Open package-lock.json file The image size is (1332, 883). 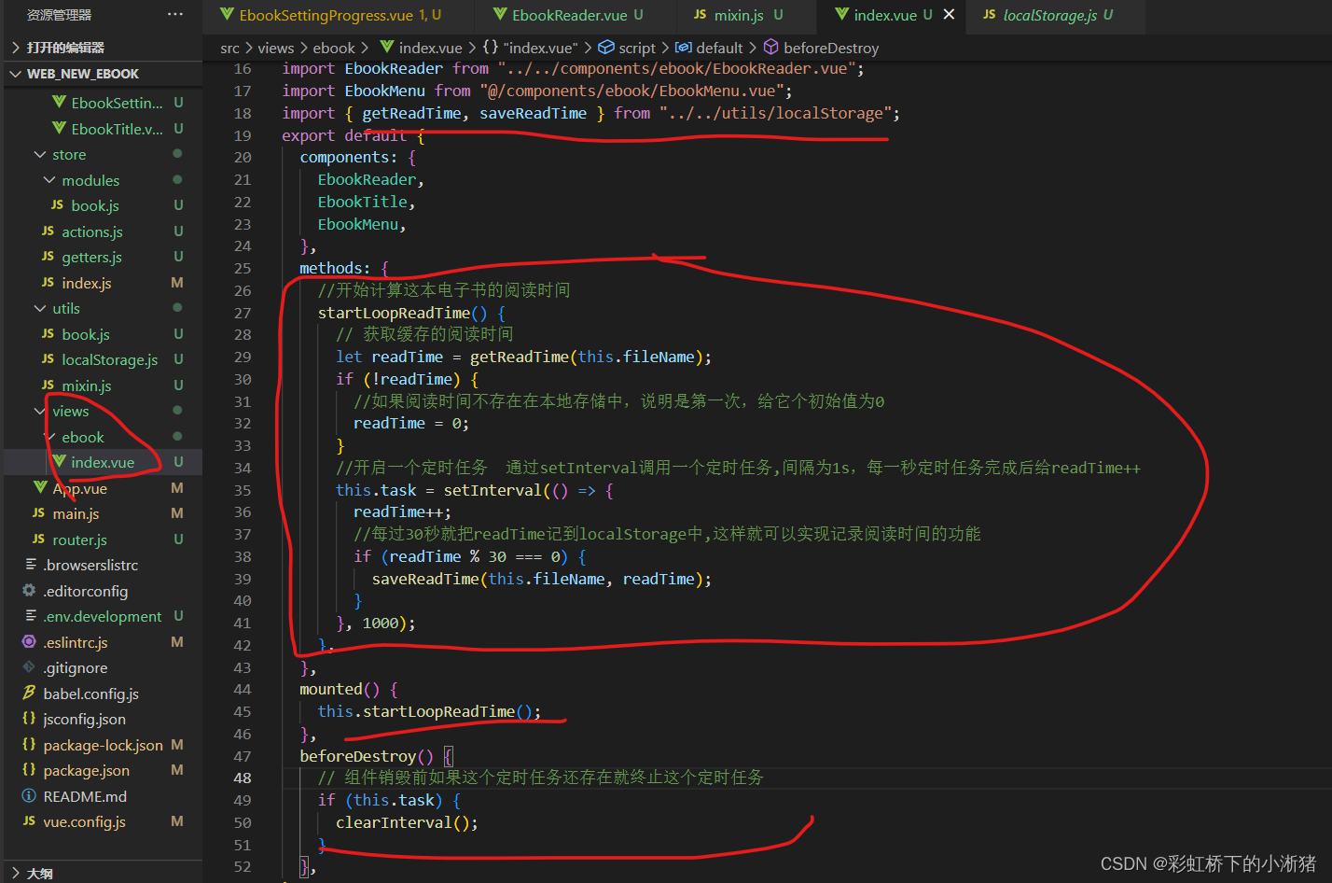coord(103,745)
